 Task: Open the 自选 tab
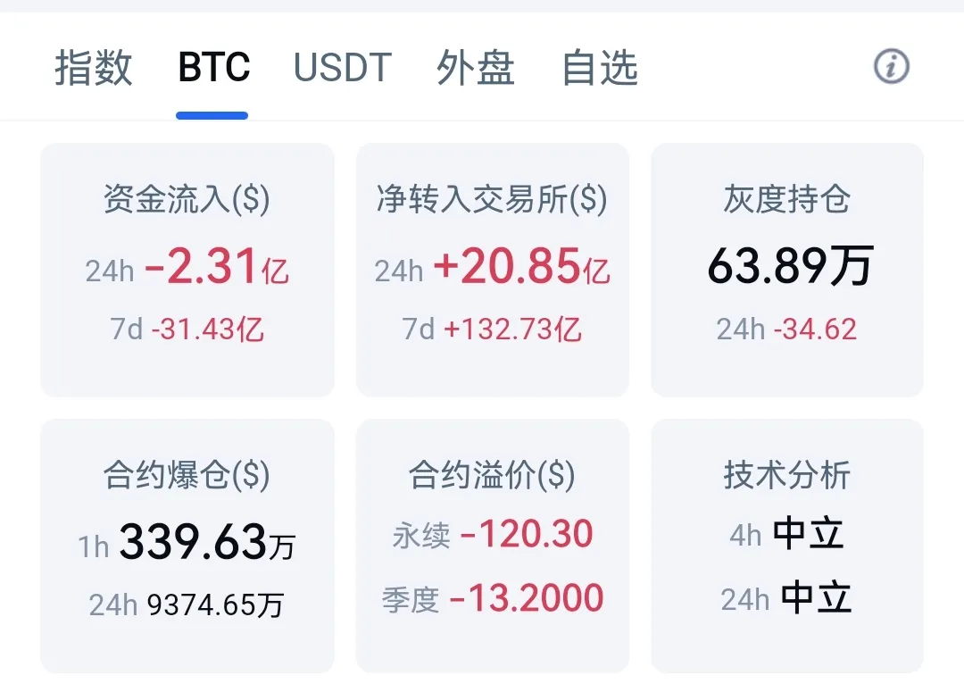(x=600, y=67)
